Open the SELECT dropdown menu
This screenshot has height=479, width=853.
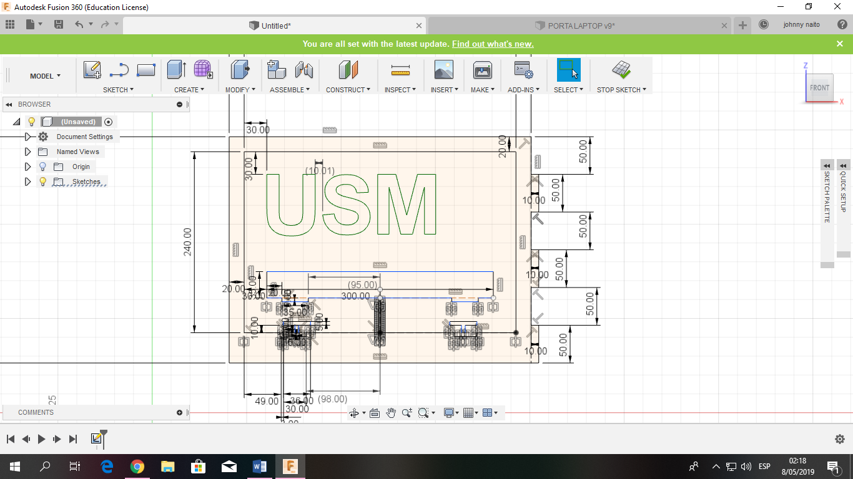[568, 90]
